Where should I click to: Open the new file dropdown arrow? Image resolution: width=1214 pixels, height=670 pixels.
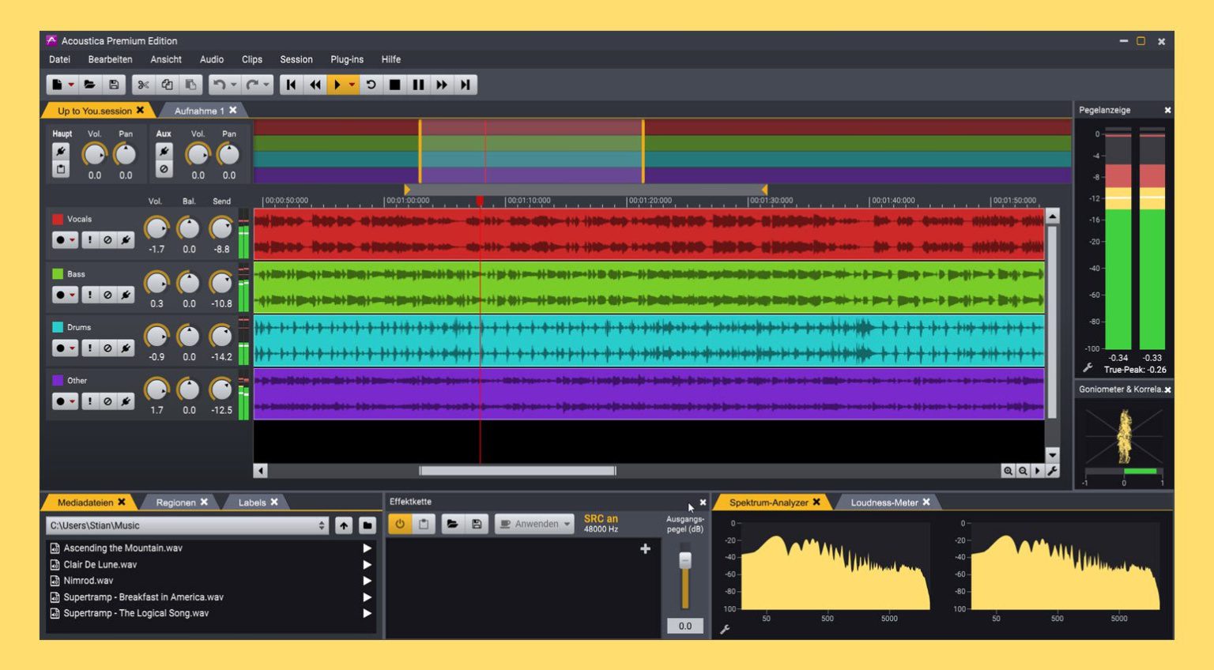(71, 85)
